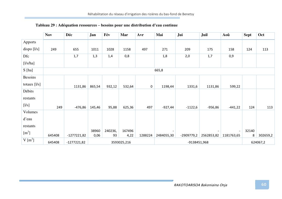Select the Débits restants row label
This screenshot has height=199, width=282.
click(x=29, y=98)
